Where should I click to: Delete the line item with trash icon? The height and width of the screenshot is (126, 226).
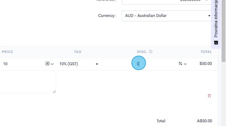click(x=209, y=96)
